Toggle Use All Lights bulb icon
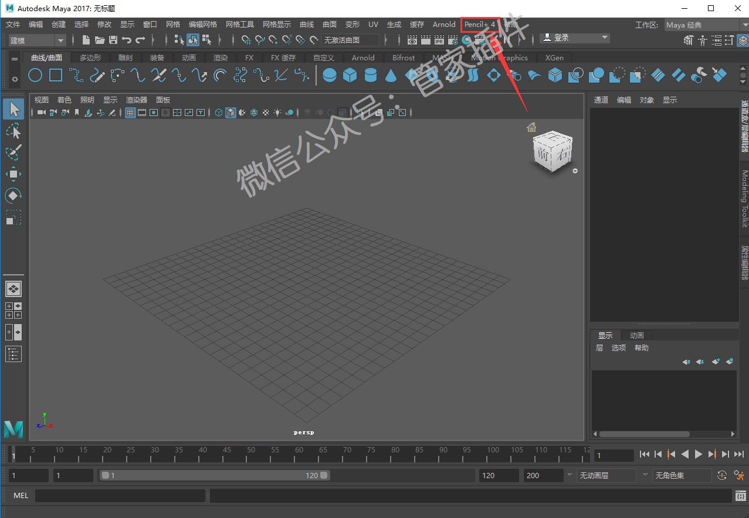 pyautogui.click(x=277, y=113)
